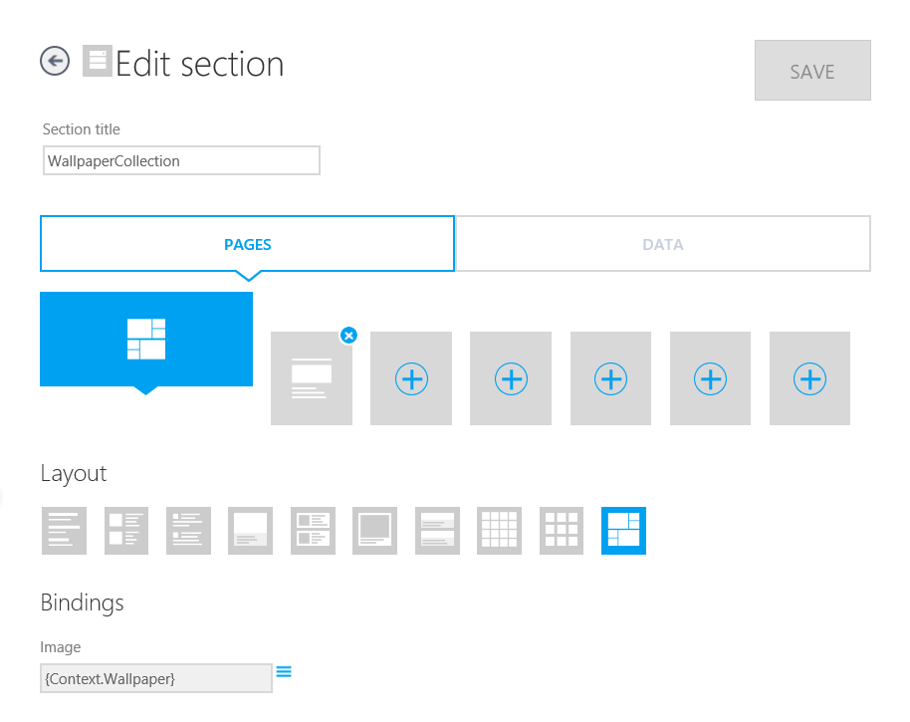Choose the two large thumbnails list layout
The width and height of the screenshot is (910, 722).
pyautogui.click(x=126, y=530)
